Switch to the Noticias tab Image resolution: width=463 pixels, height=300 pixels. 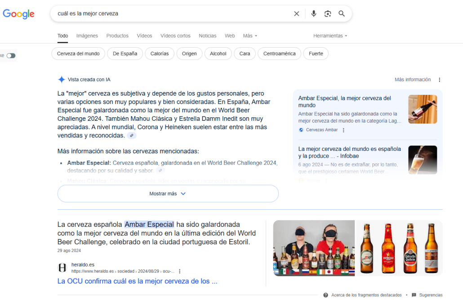coord(207,35)
